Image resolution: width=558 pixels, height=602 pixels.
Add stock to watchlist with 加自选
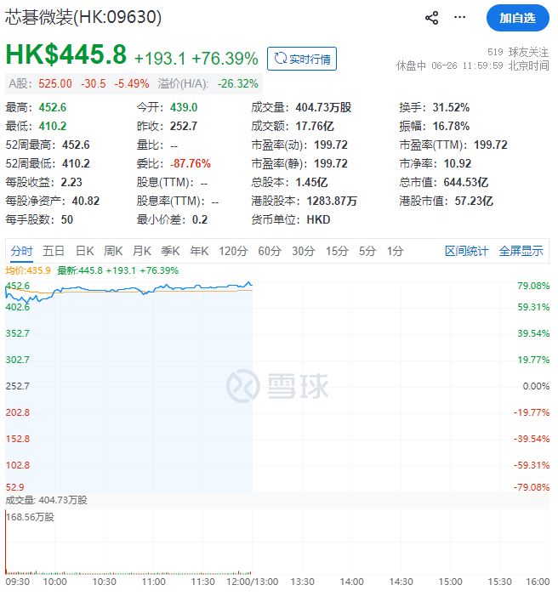517,18
